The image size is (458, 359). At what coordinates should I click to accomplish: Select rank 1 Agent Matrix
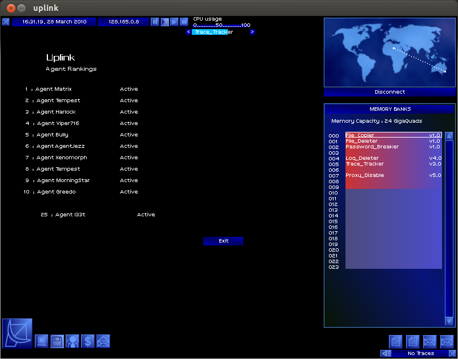click(49, 89)
